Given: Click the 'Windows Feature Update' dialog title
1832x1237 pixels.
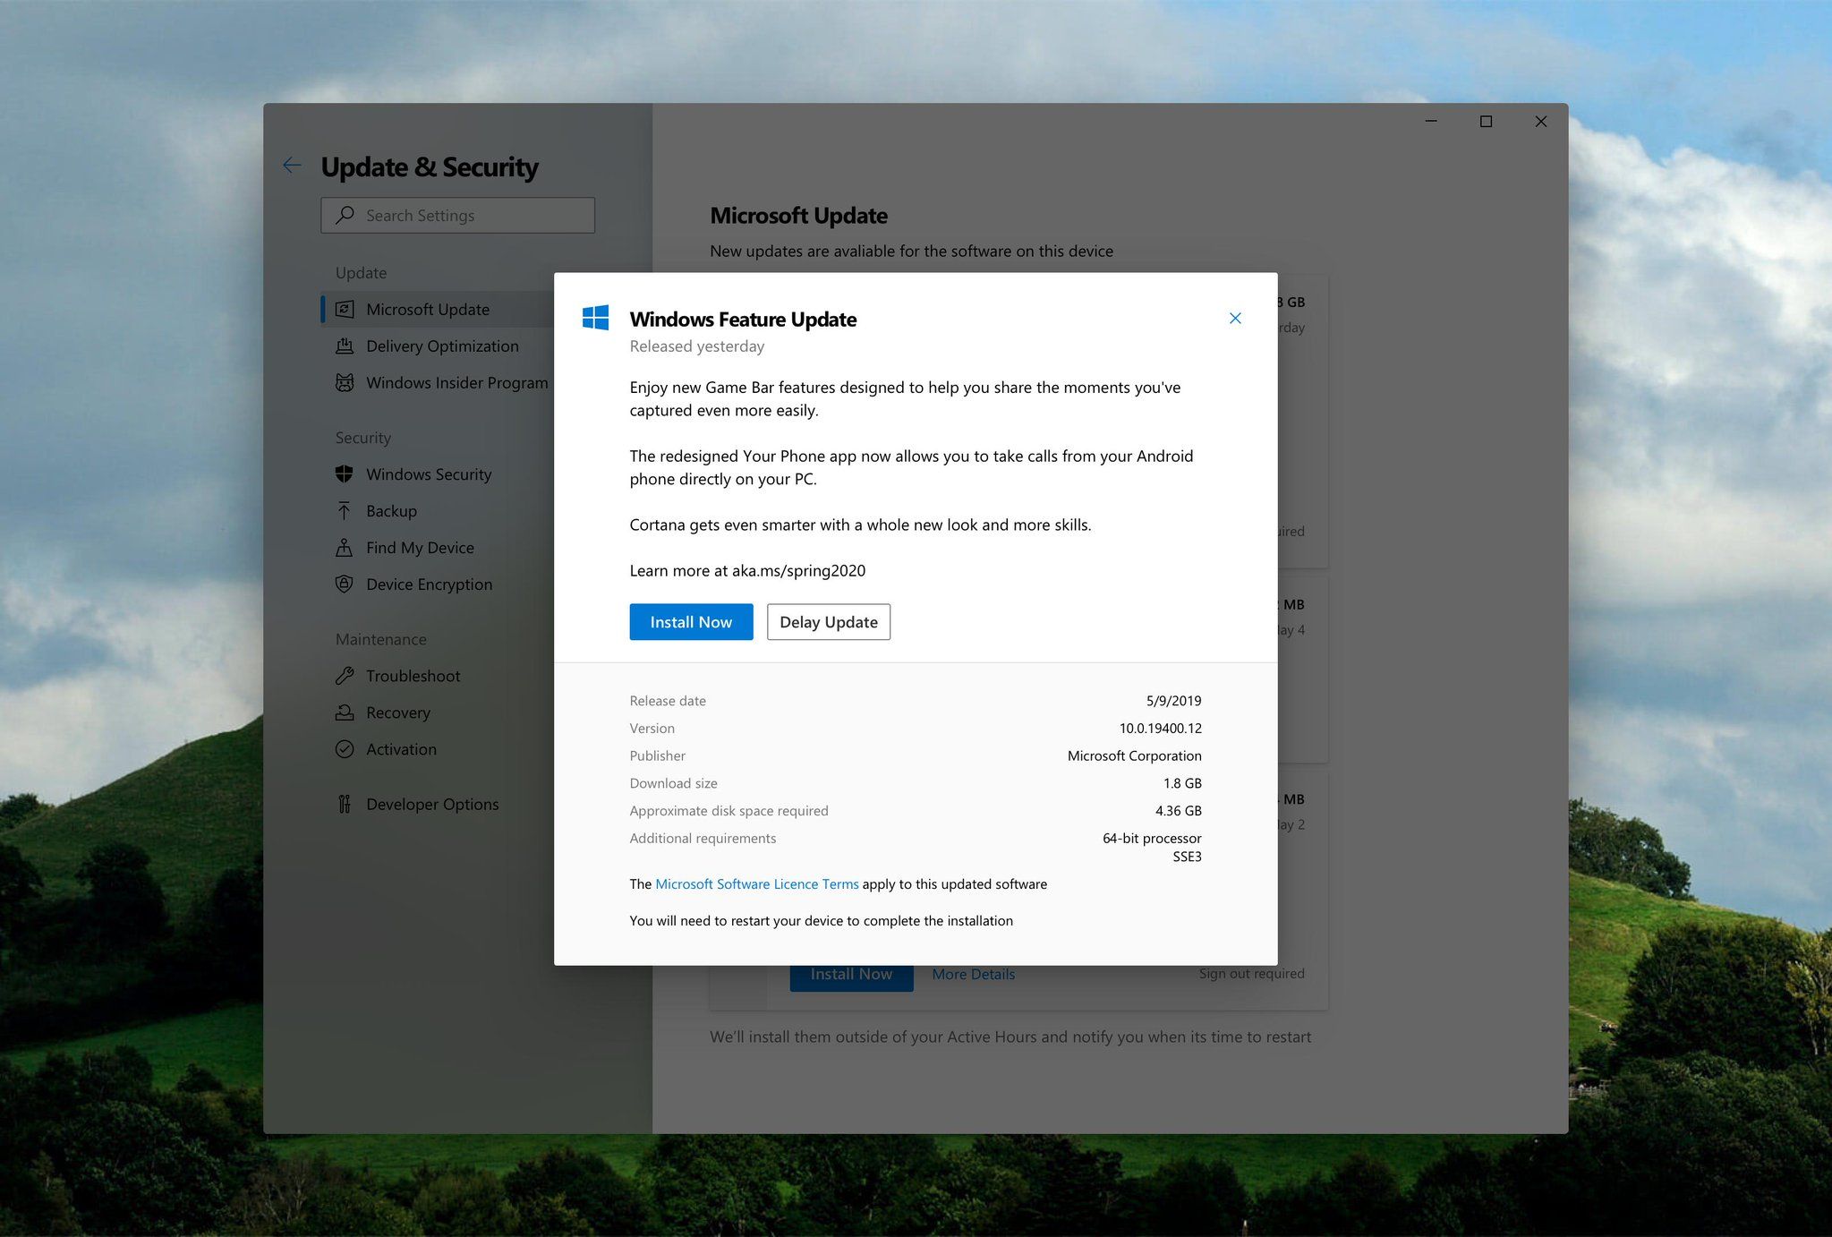Looking at the screenshot, I should tap(743, 319).
